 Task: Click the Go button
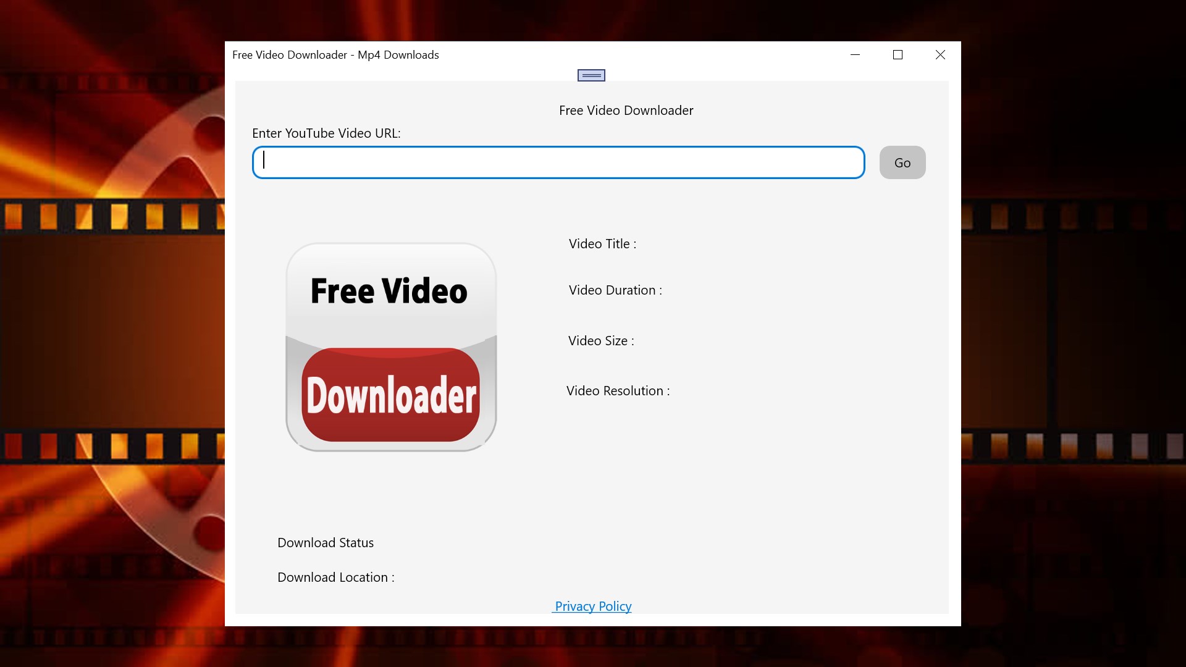(902, 162)
